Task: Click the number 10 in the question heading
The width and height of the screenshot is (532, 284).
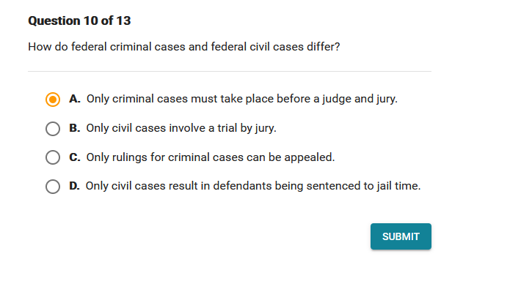Action: 90,20
